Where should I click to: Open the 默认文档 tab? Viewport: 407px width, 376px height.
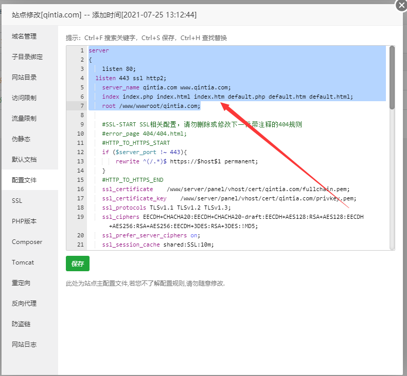coord(24,160)
